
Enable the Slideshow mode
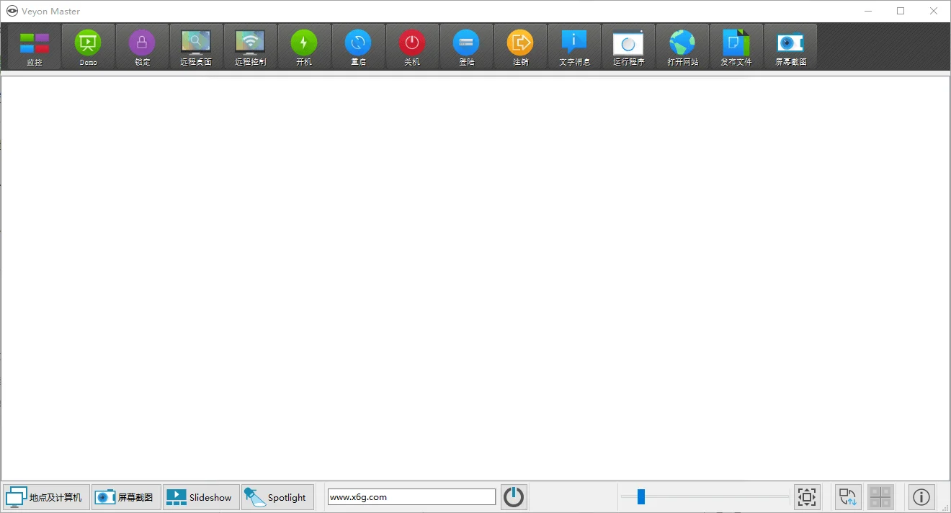pyautogui.click(x=200, y=496)
